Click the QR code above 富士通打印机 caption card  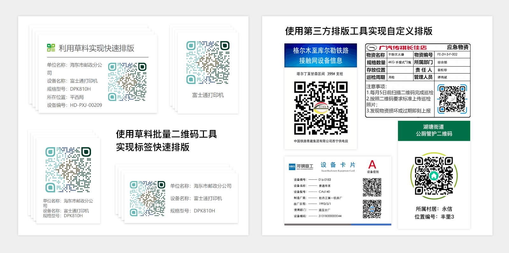[208, 62]
